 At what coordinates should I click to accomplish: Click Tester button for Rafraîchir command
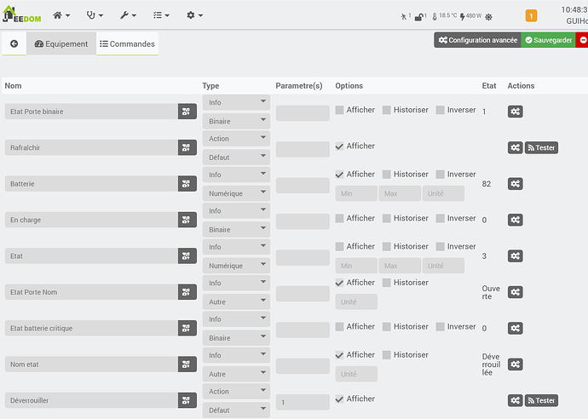coord(541,148)
